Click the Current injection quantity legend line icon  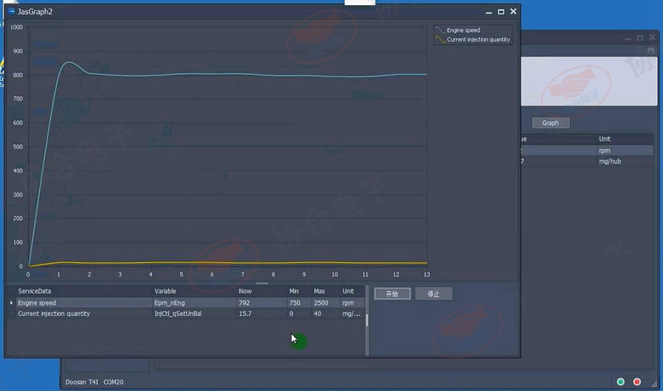(440, 40)
